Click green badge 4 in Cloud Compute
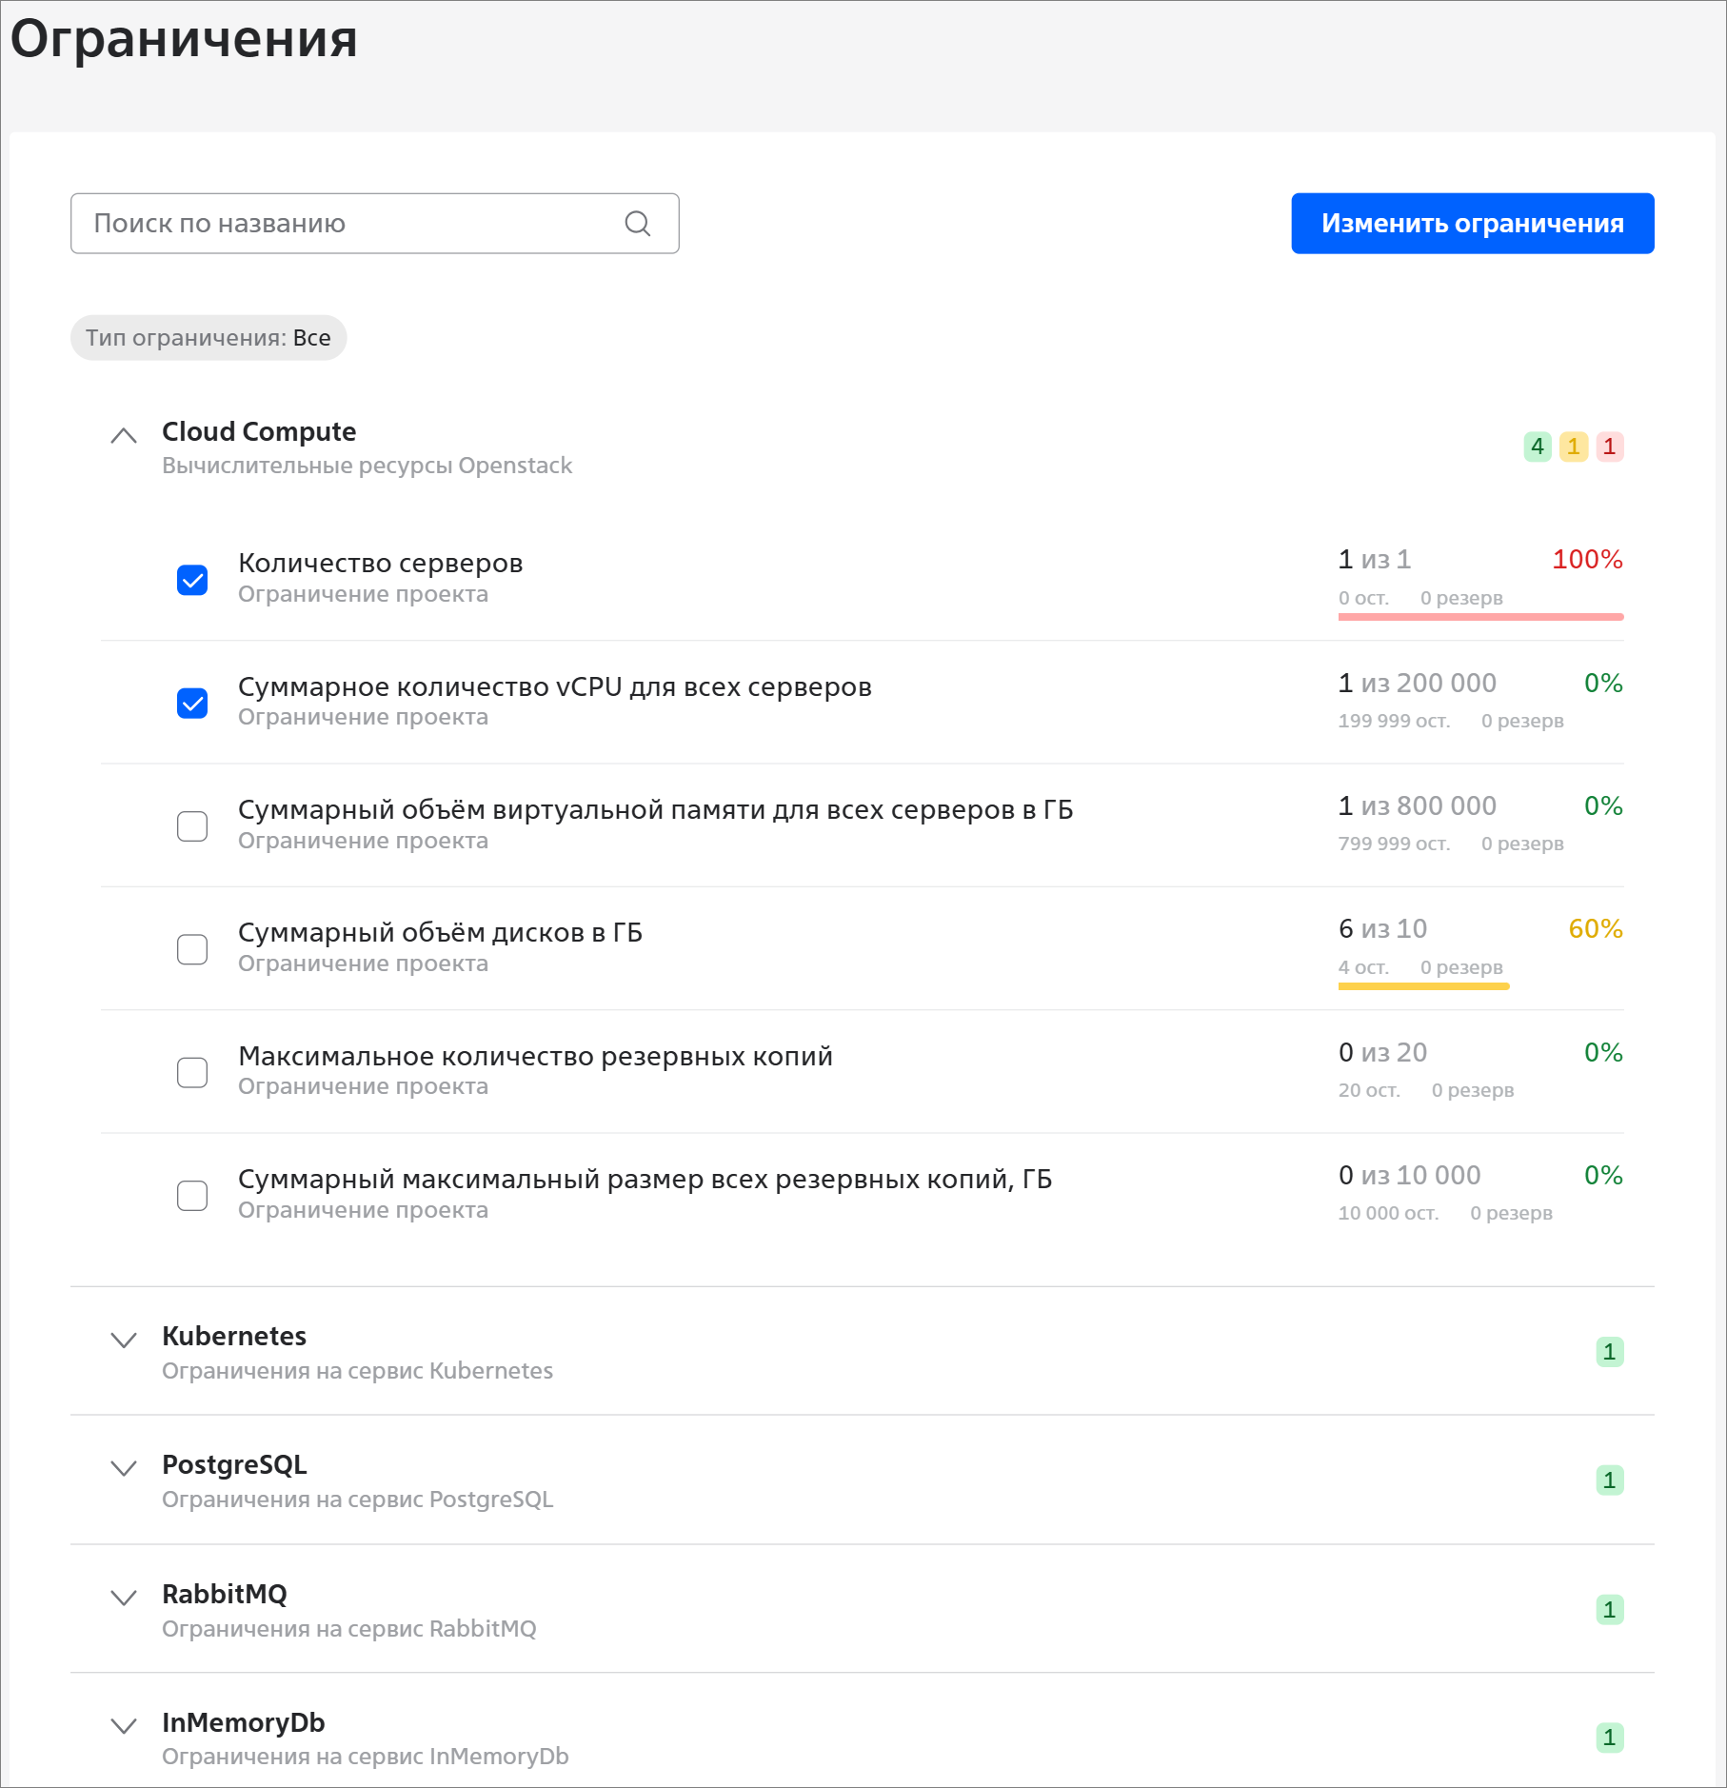 tap(1537, 447)
